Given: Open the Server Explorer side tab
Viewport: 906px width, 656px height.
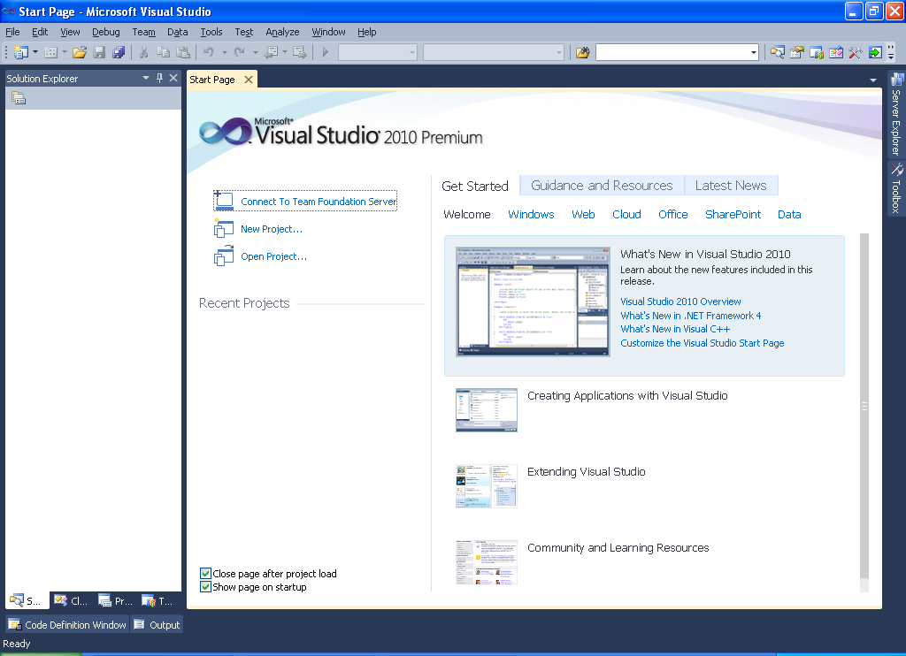Looking at the screenshot, I should 896,114.
